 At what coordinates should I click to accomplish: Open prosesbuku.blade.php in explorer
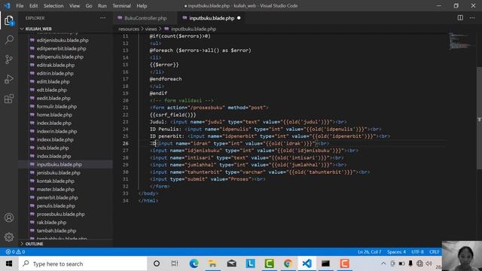tap(60, 214)
